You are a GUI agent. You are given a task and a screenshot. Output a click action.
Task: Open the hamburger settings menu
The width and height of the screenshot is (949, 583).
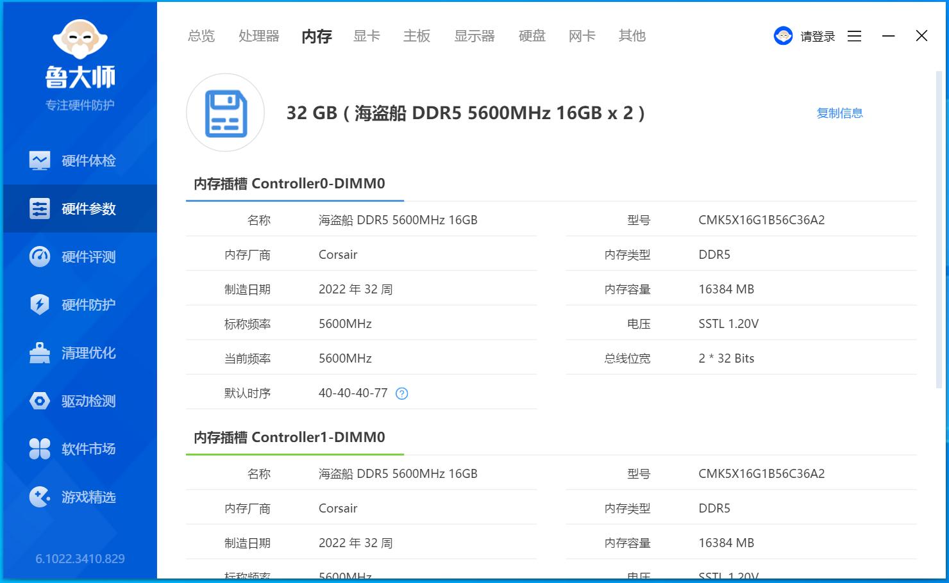pyautogui.click(x=854, y=36)
